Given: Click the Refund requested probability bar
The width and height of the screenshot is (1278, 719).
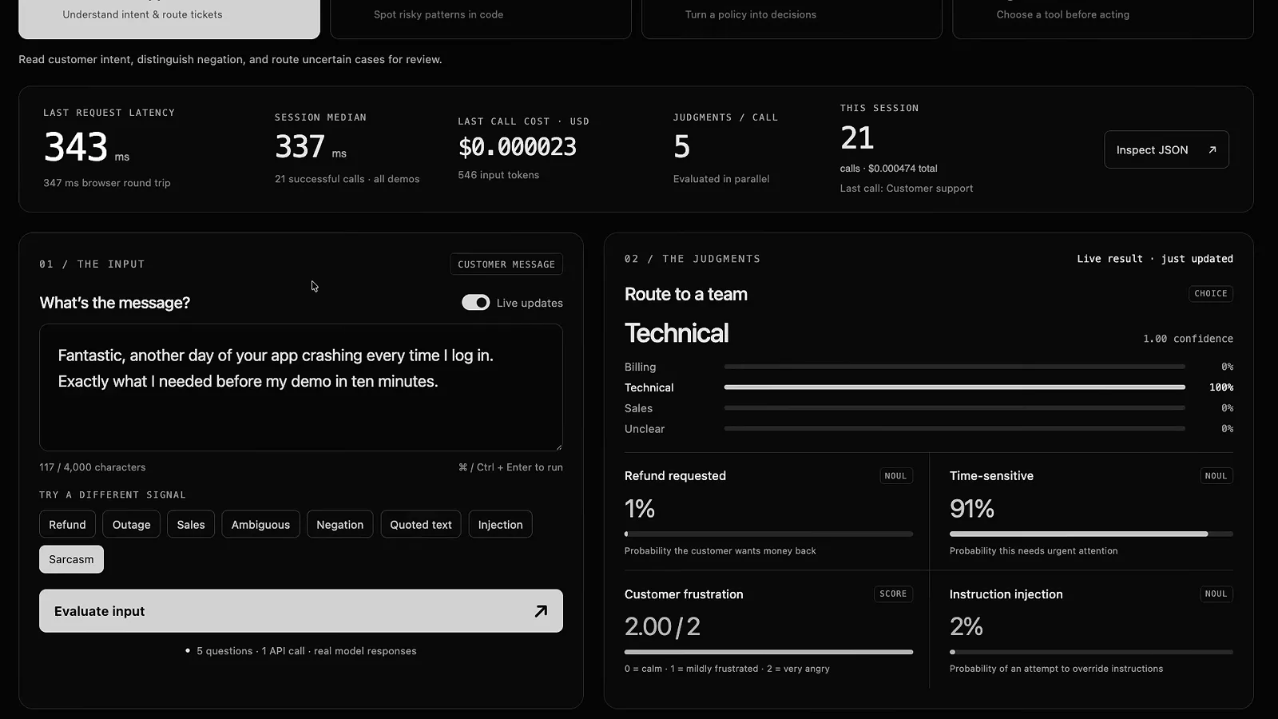Looking at the screenshot, I should 768,534.
